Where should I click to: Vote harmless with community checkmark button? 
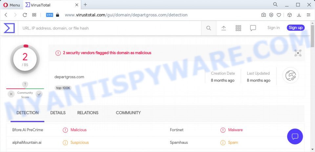point(39,94)
